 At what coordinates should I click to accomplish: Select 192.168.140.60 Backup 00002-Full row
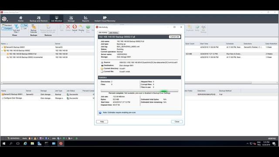[x=23, y=54]
